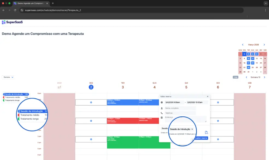Add a booking on Friday 3 pm slot
Screen dimensions: 269x160
(x=218, y=139)
